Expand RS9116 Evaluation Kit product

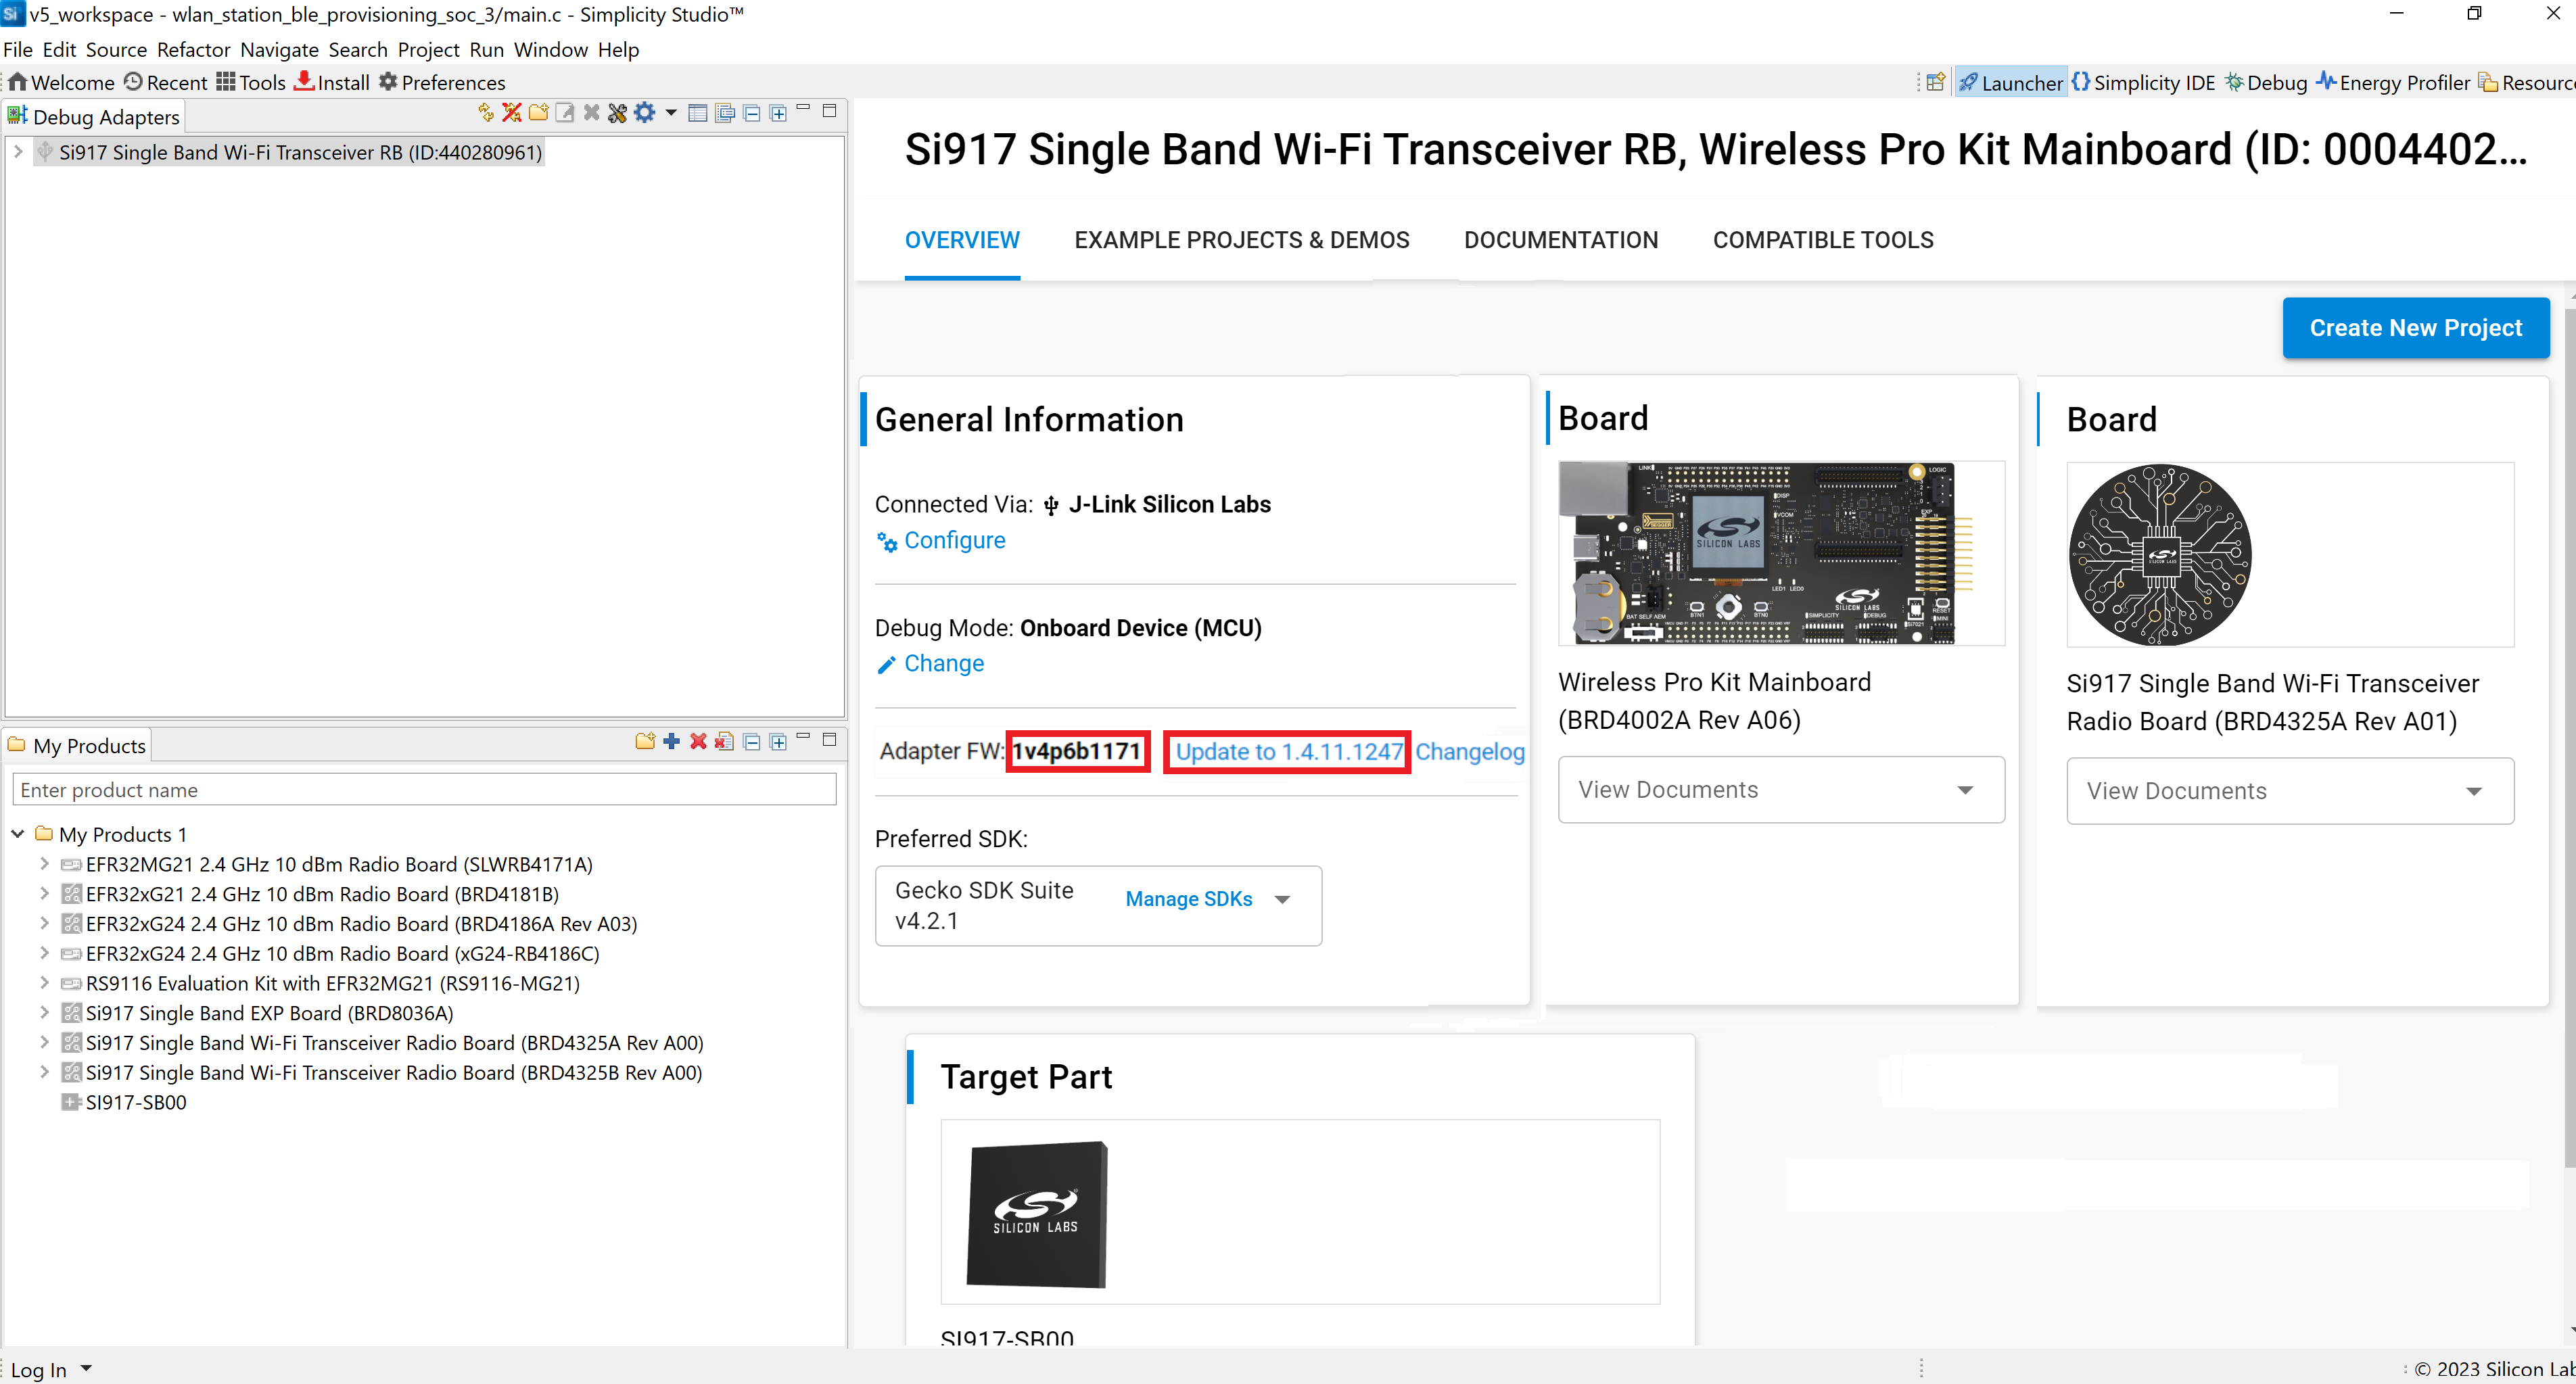[x=44, y=983]
